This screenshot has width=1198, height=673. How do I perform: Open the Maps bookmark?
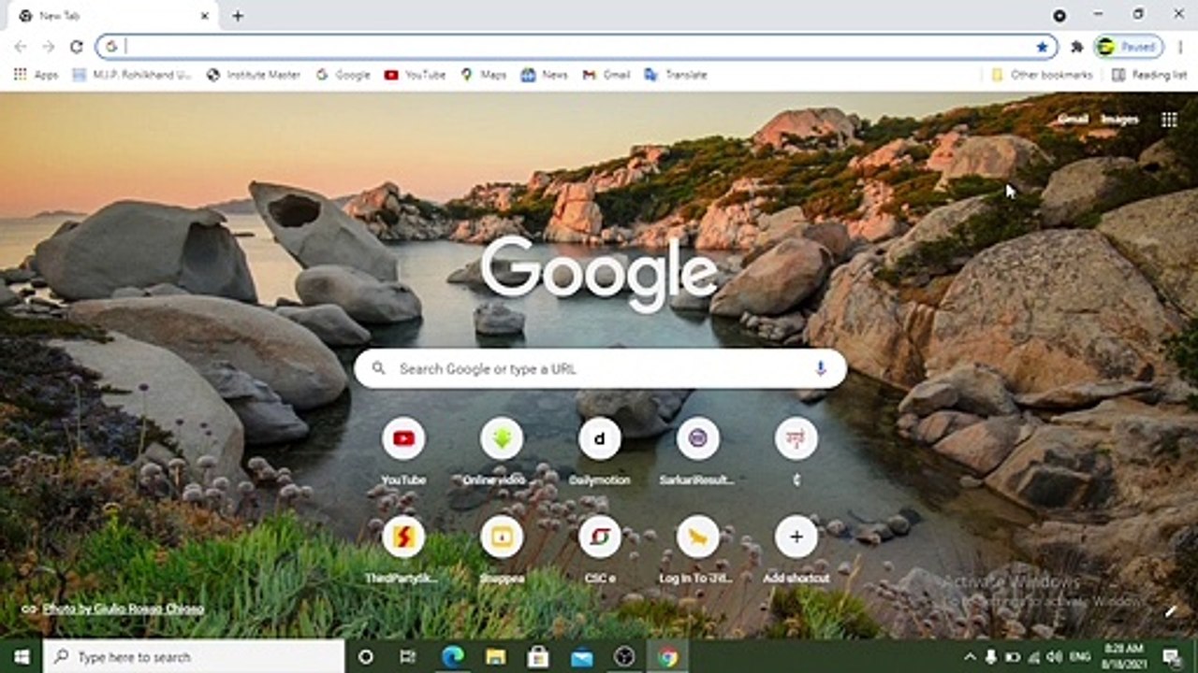(x=483, y=75)
